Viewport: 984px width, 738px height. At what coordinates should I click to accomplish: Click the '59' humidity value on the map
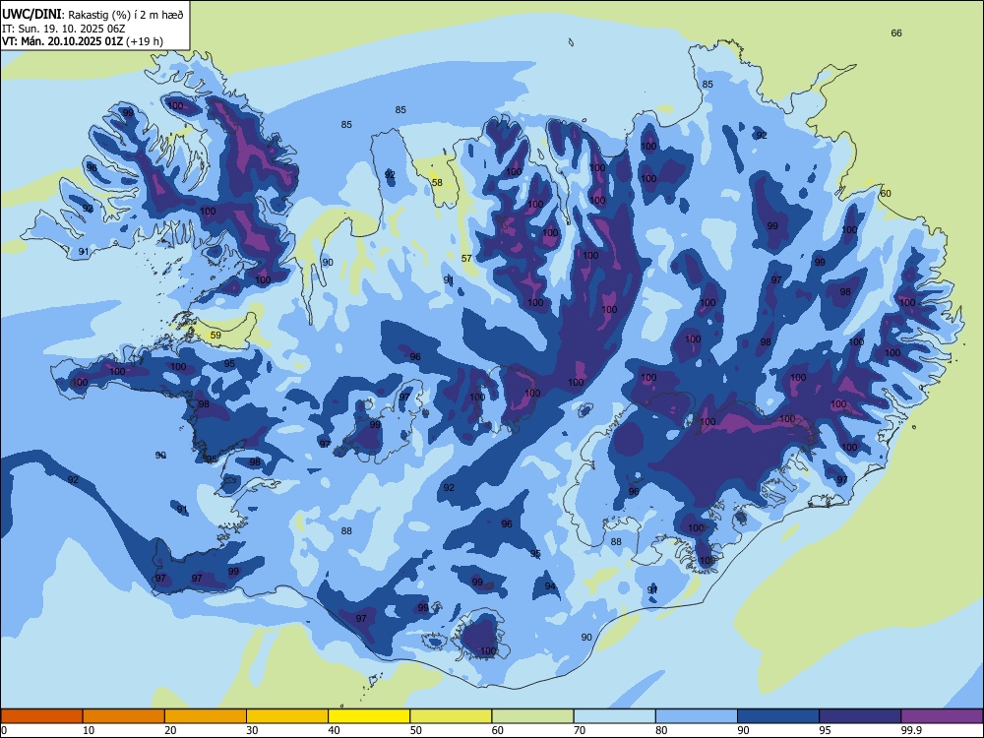coord(215,336)
